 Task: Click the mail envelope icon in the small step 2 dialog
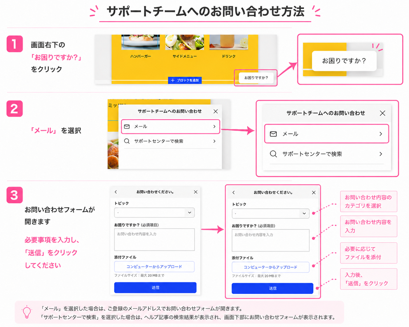127,126
